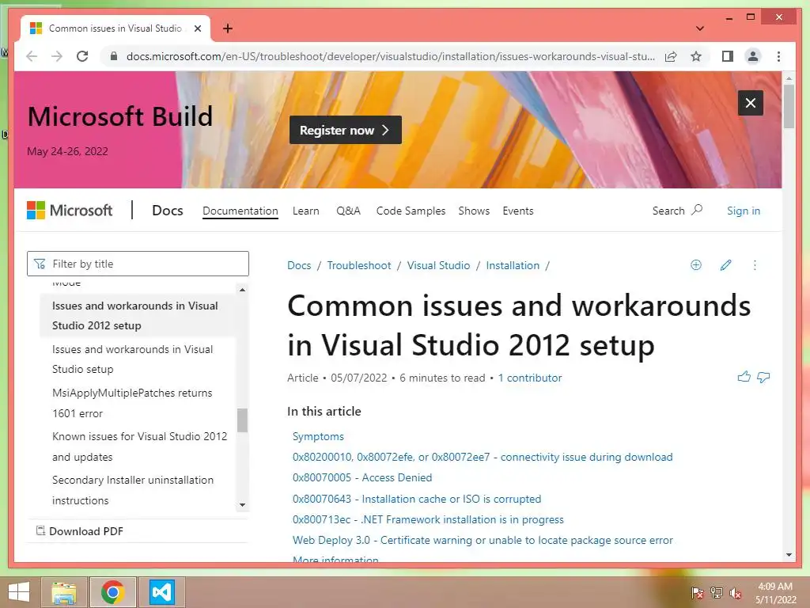Open the site Search
This screenshot has height=608, width=810.
[x=677, y=211]
